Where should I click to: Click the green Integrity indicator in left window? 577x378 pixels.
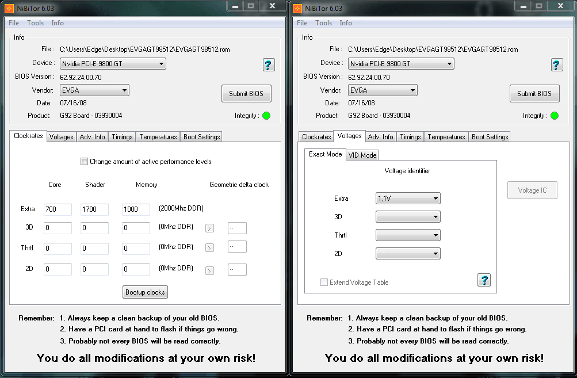[266, 116]
